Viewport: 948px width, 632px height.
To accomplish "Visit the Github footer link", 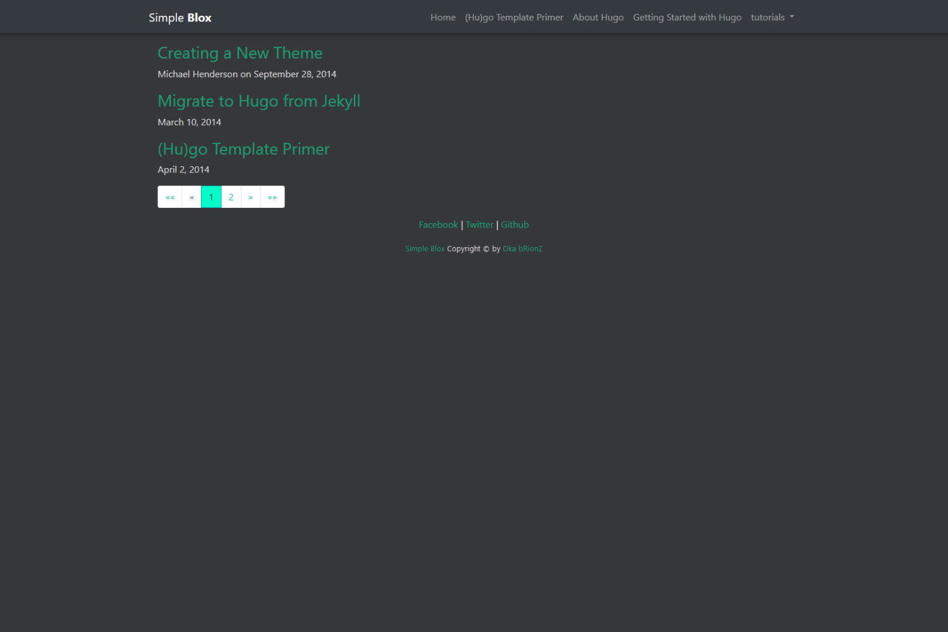I will (515, 225).
